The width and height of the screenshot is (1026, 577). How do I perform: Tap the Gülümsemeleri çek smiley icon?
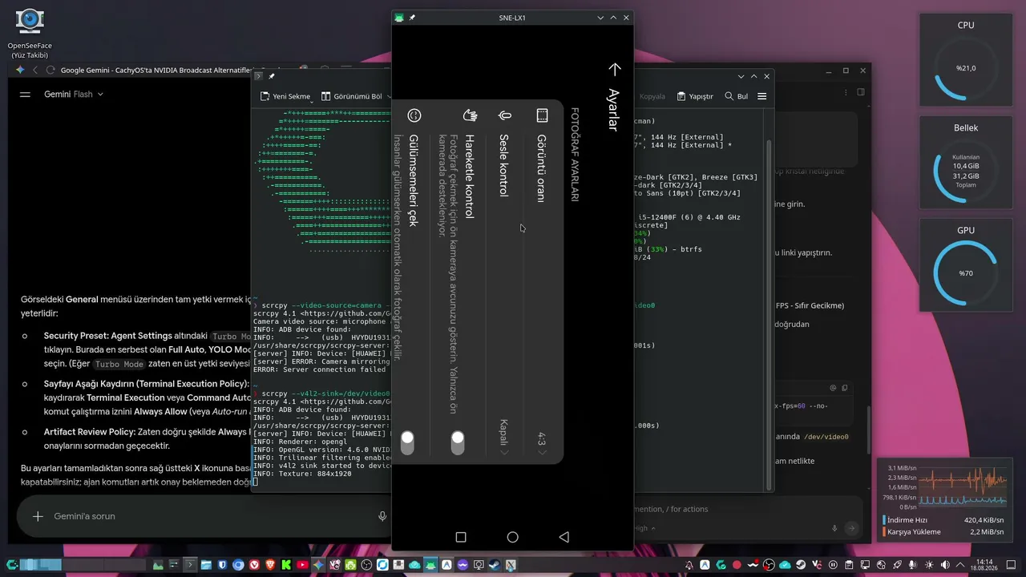click(x=414, y=115)
